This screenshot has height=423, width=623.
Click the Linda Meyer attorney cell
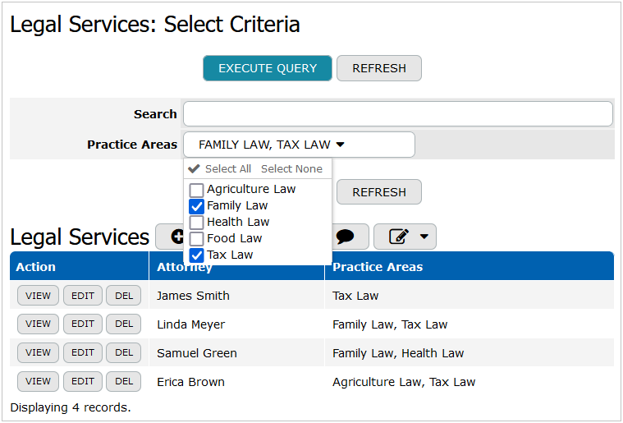(x=236, y=324)
